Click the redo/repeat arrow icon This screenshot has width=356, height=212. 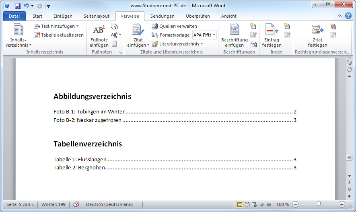39,6
